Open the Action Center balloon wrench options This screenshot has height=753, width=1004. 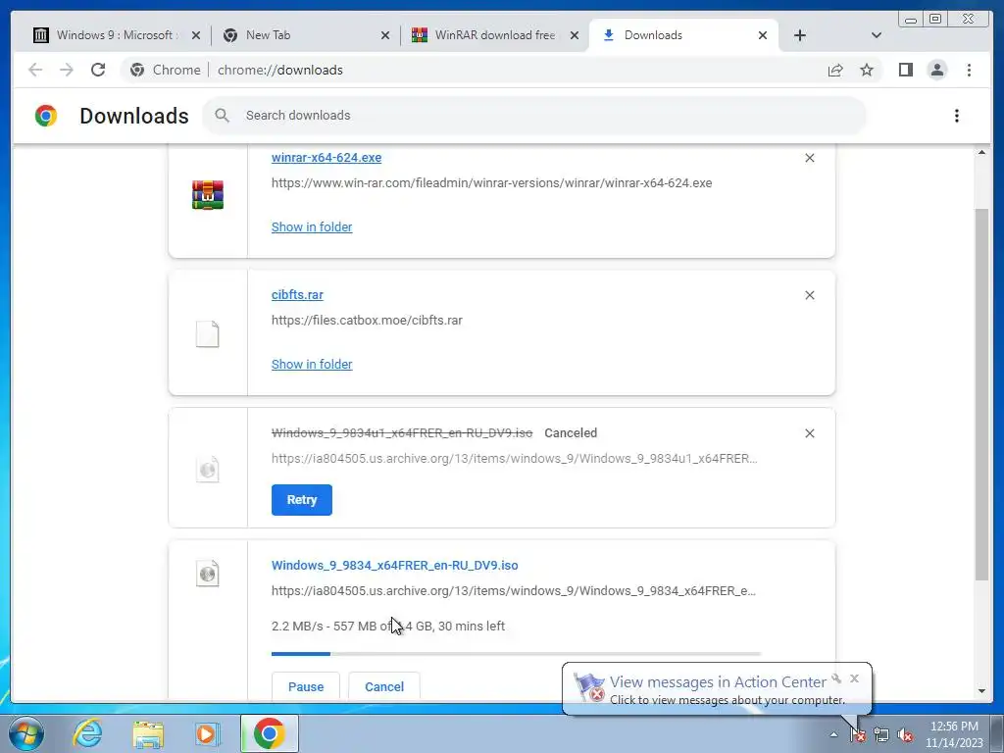click(836, 678)
